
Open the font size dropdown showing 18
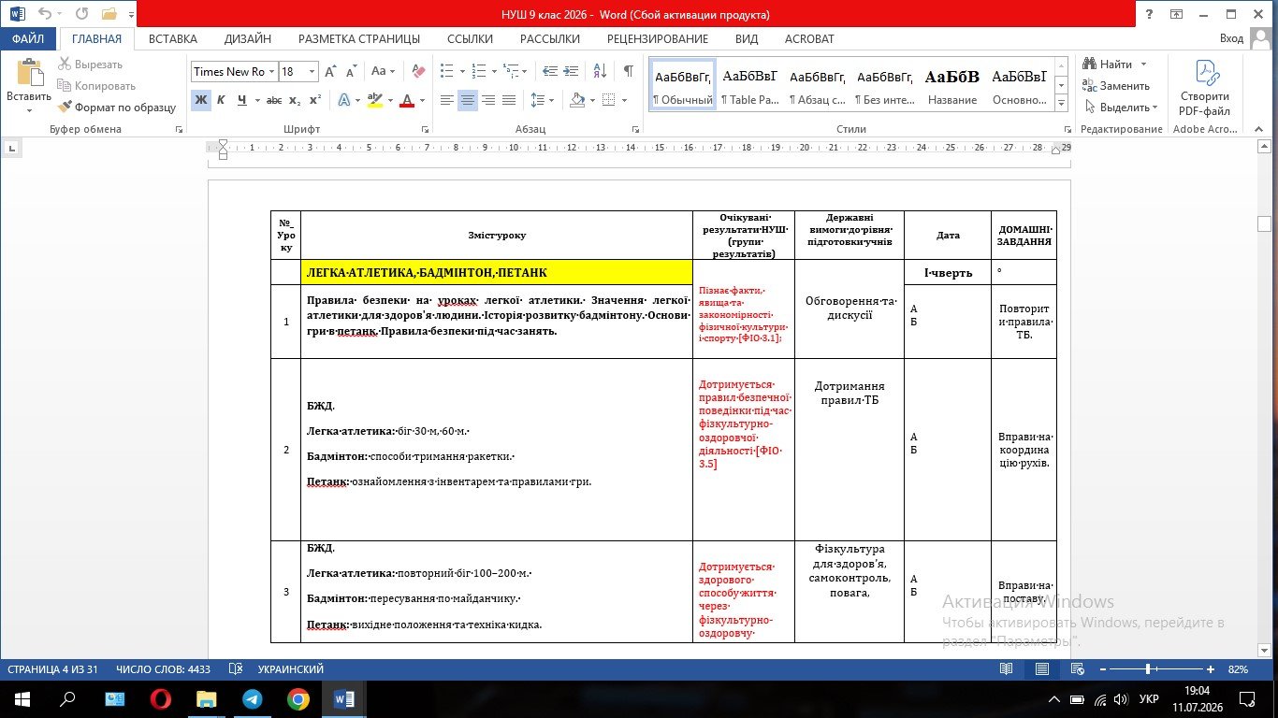tap(312, 72)
